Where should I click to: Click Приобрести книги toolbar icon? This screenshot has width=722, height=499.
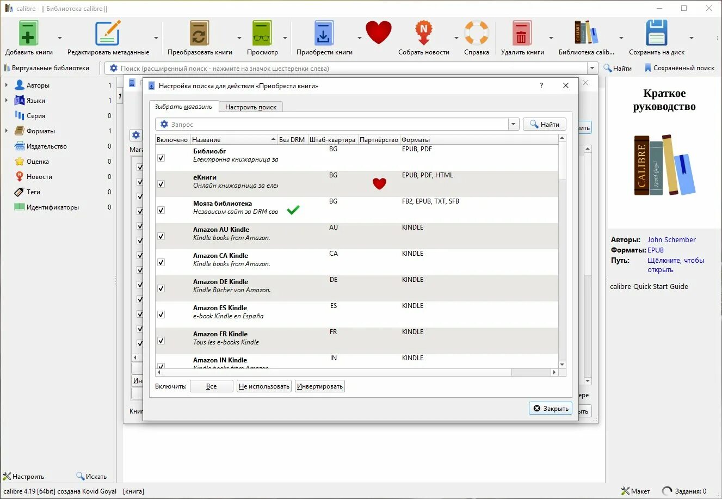[324, 34]
